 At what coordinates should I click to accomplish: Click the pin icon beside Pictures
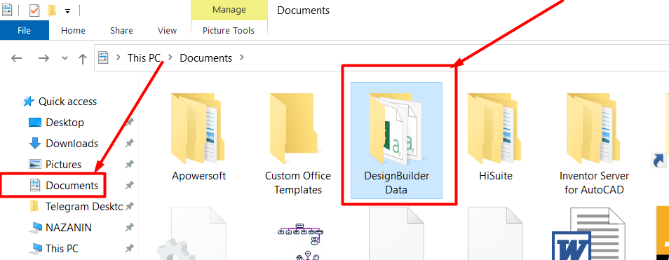129,165
